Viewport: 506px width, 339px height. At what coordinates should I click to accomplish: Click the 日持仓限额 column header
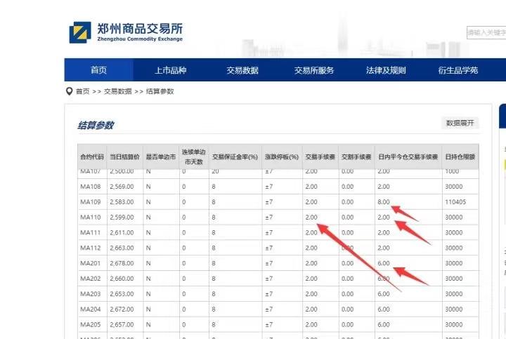coord(460,157)
